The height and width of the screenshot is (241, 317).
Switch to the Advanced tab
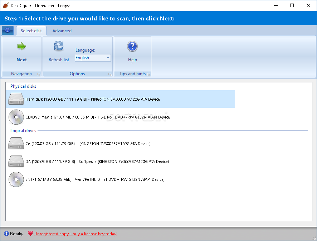pos(62,30)
